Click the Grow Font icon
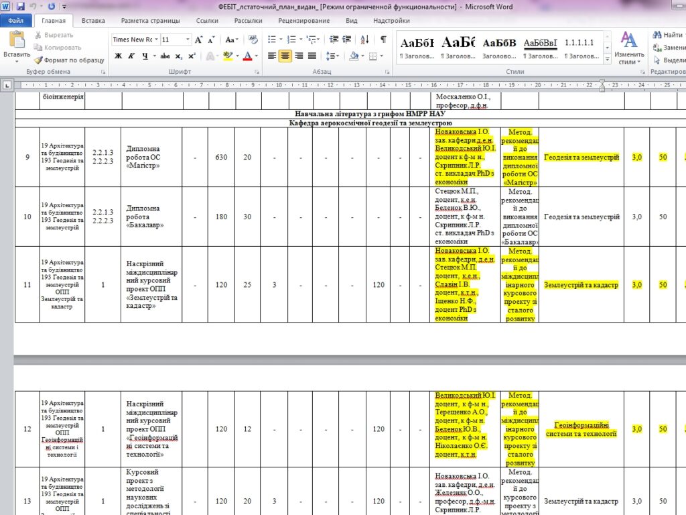The width and height of the screenshot is (686, 515). click(199, 40)
